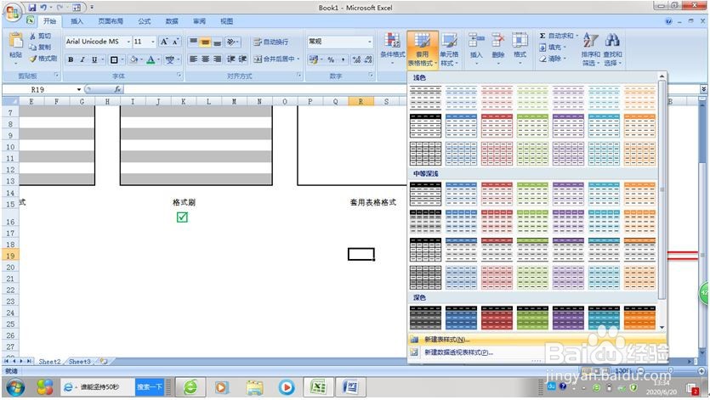Click the Office button orb
The height and width of the screenshot is (400, 710).
(x=12, y=11)
